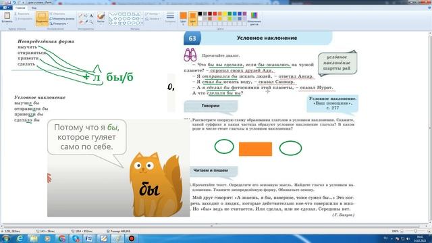Pick the purple palette swatch
Viewport: 432px width, 243px height.
(244, 13)
